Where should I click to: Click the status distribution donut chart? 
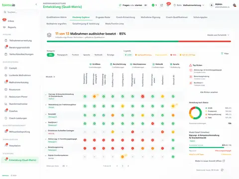pos(196,113)
